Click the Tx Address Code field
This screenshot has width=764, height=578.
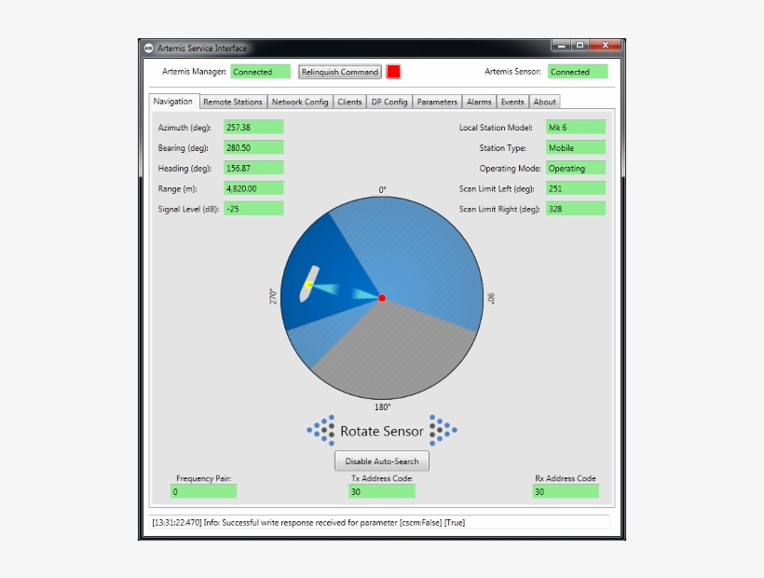click(x=381, y=490)
